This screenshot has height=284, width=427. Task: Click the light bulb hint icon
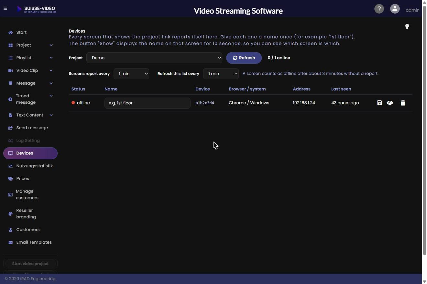click(407, 26)
